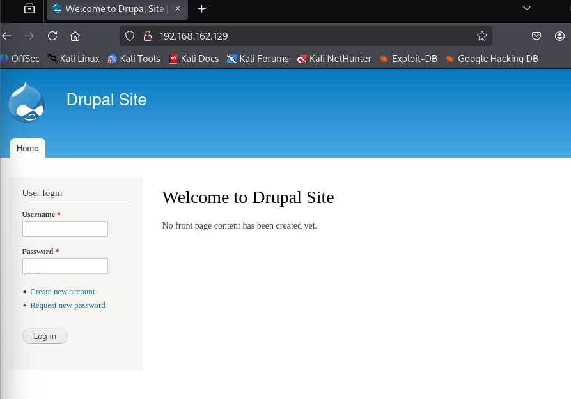Open the Firefox account profile icon
Viewport: 571px width, 399px height.
point(559,36)
